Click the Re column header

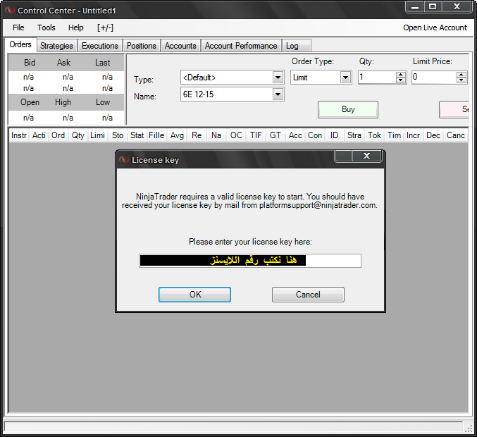pos(197,135)
